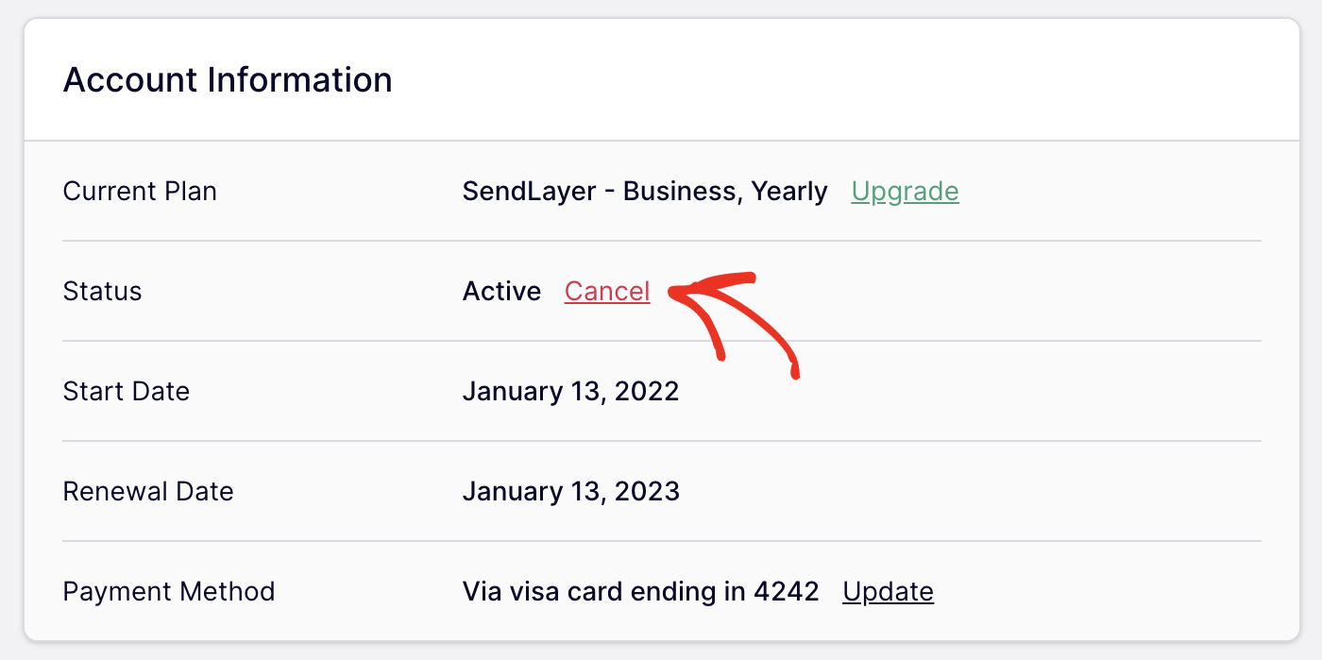The width and height of the screenshot is (1322, 660).
Task: Select the January 13, 2023 renewal date
Action: [570, 491]
